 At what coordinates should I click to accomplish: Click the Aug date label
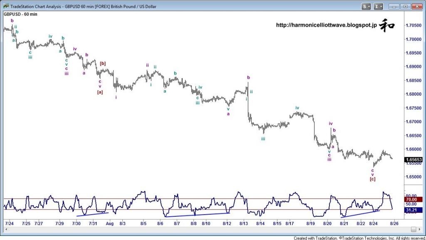[x=109, y=223]
